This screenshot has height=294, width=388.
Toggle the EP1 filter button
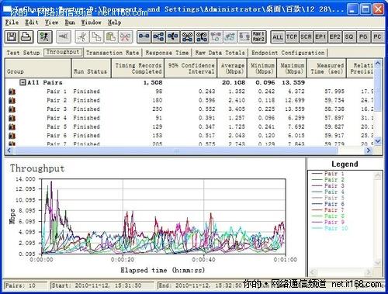(320, 37)
